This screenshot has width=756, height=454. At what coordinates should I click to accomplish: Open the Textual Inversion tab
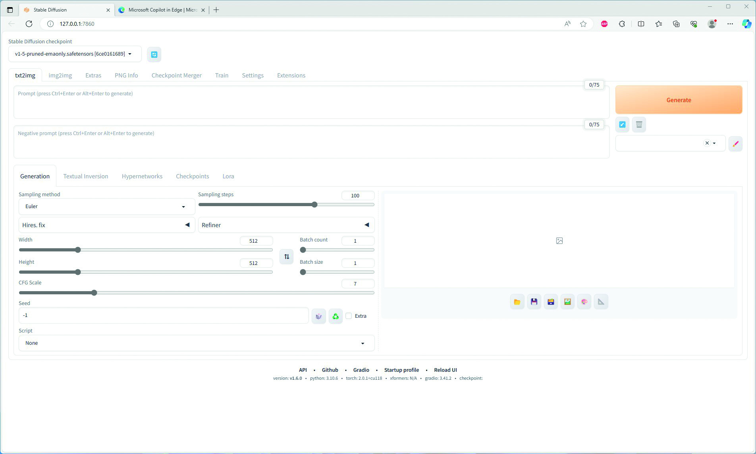(x=86, y=176)
